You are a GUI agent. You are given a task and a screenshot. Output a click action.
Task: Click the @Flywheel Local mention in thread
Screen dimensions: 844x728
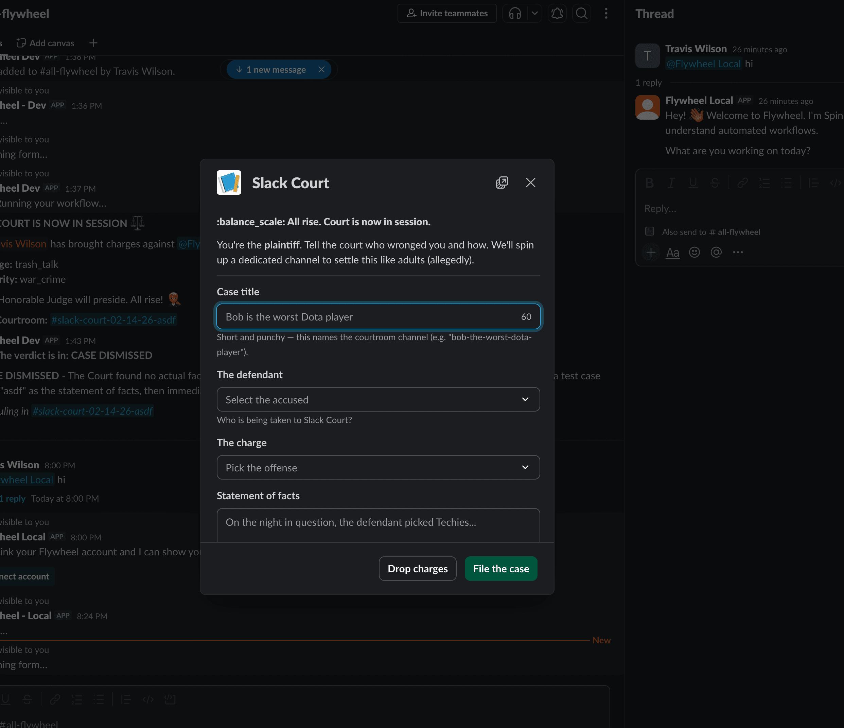703,64
